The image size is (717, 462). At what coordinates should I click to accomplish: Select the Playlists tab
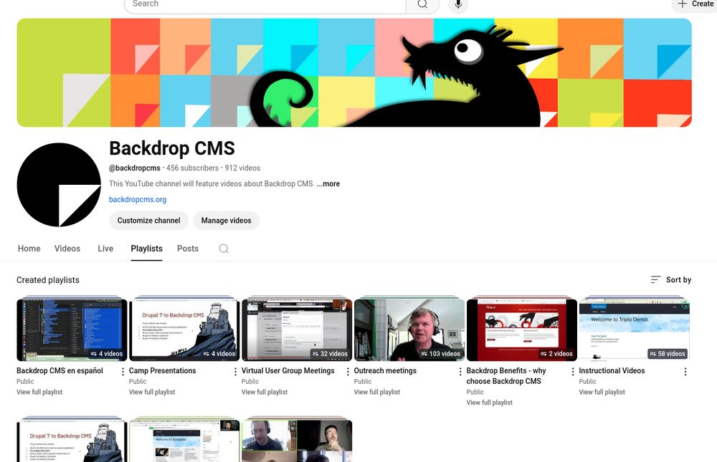[x=146, y=249]
